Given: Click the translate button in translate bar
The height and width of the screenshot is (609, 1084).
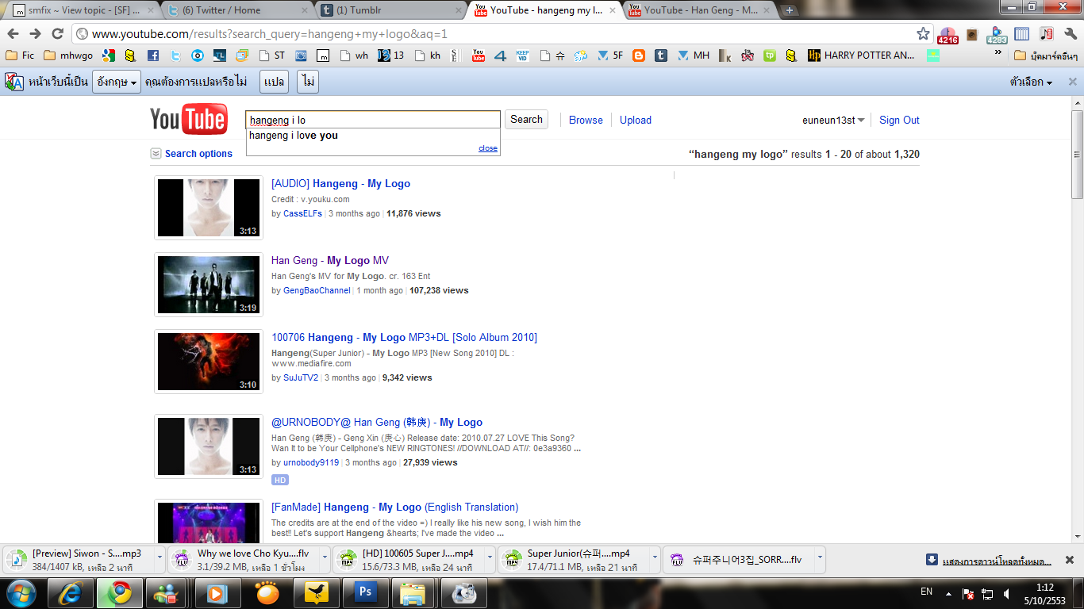Looking at the screenshot, I should coord(274,82).
